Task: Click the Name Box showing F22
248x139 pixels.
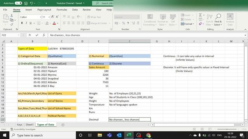Action: 9,35
